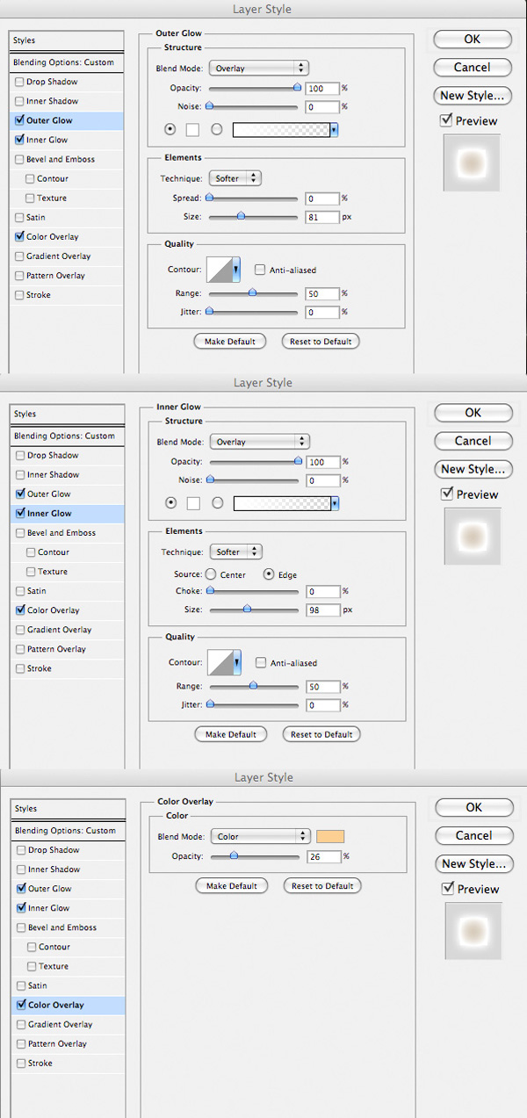Select the solid color radio in Outer Glow settings
Screen dimensions: 527x1118
170,130
